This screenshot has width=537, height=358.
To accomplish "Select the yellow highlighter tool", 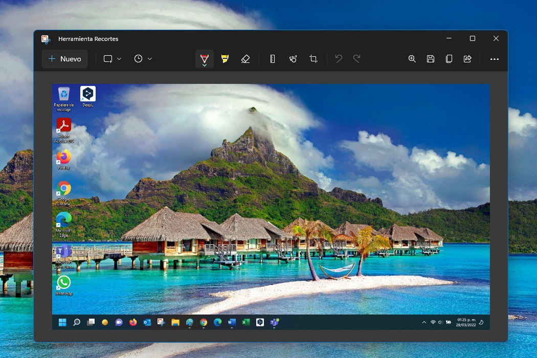I will 225,59.
